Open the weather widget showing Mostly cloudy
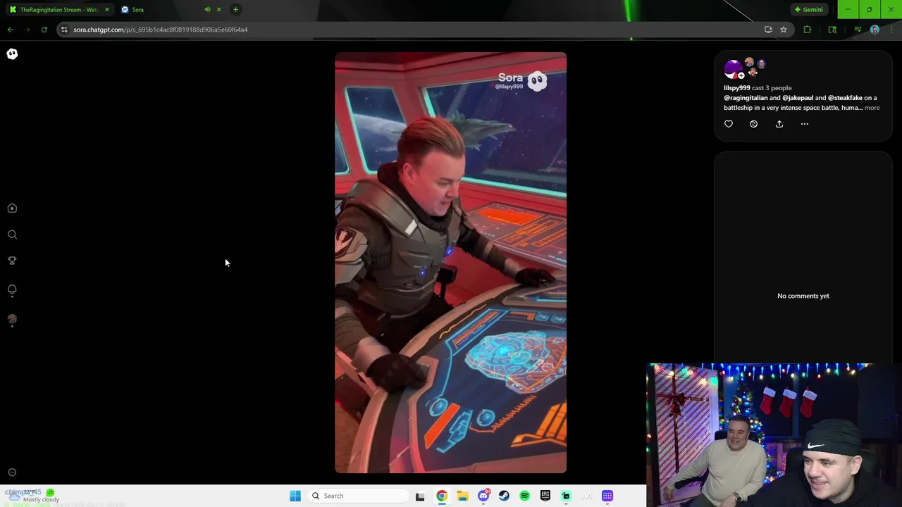Viewport: 902px width, 507px height. pos(35,496)
